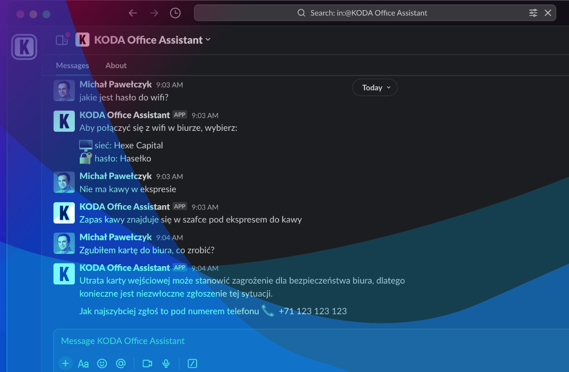Toggle text formatting with the Aa icon
569x372 pixels.
point(83,363)
